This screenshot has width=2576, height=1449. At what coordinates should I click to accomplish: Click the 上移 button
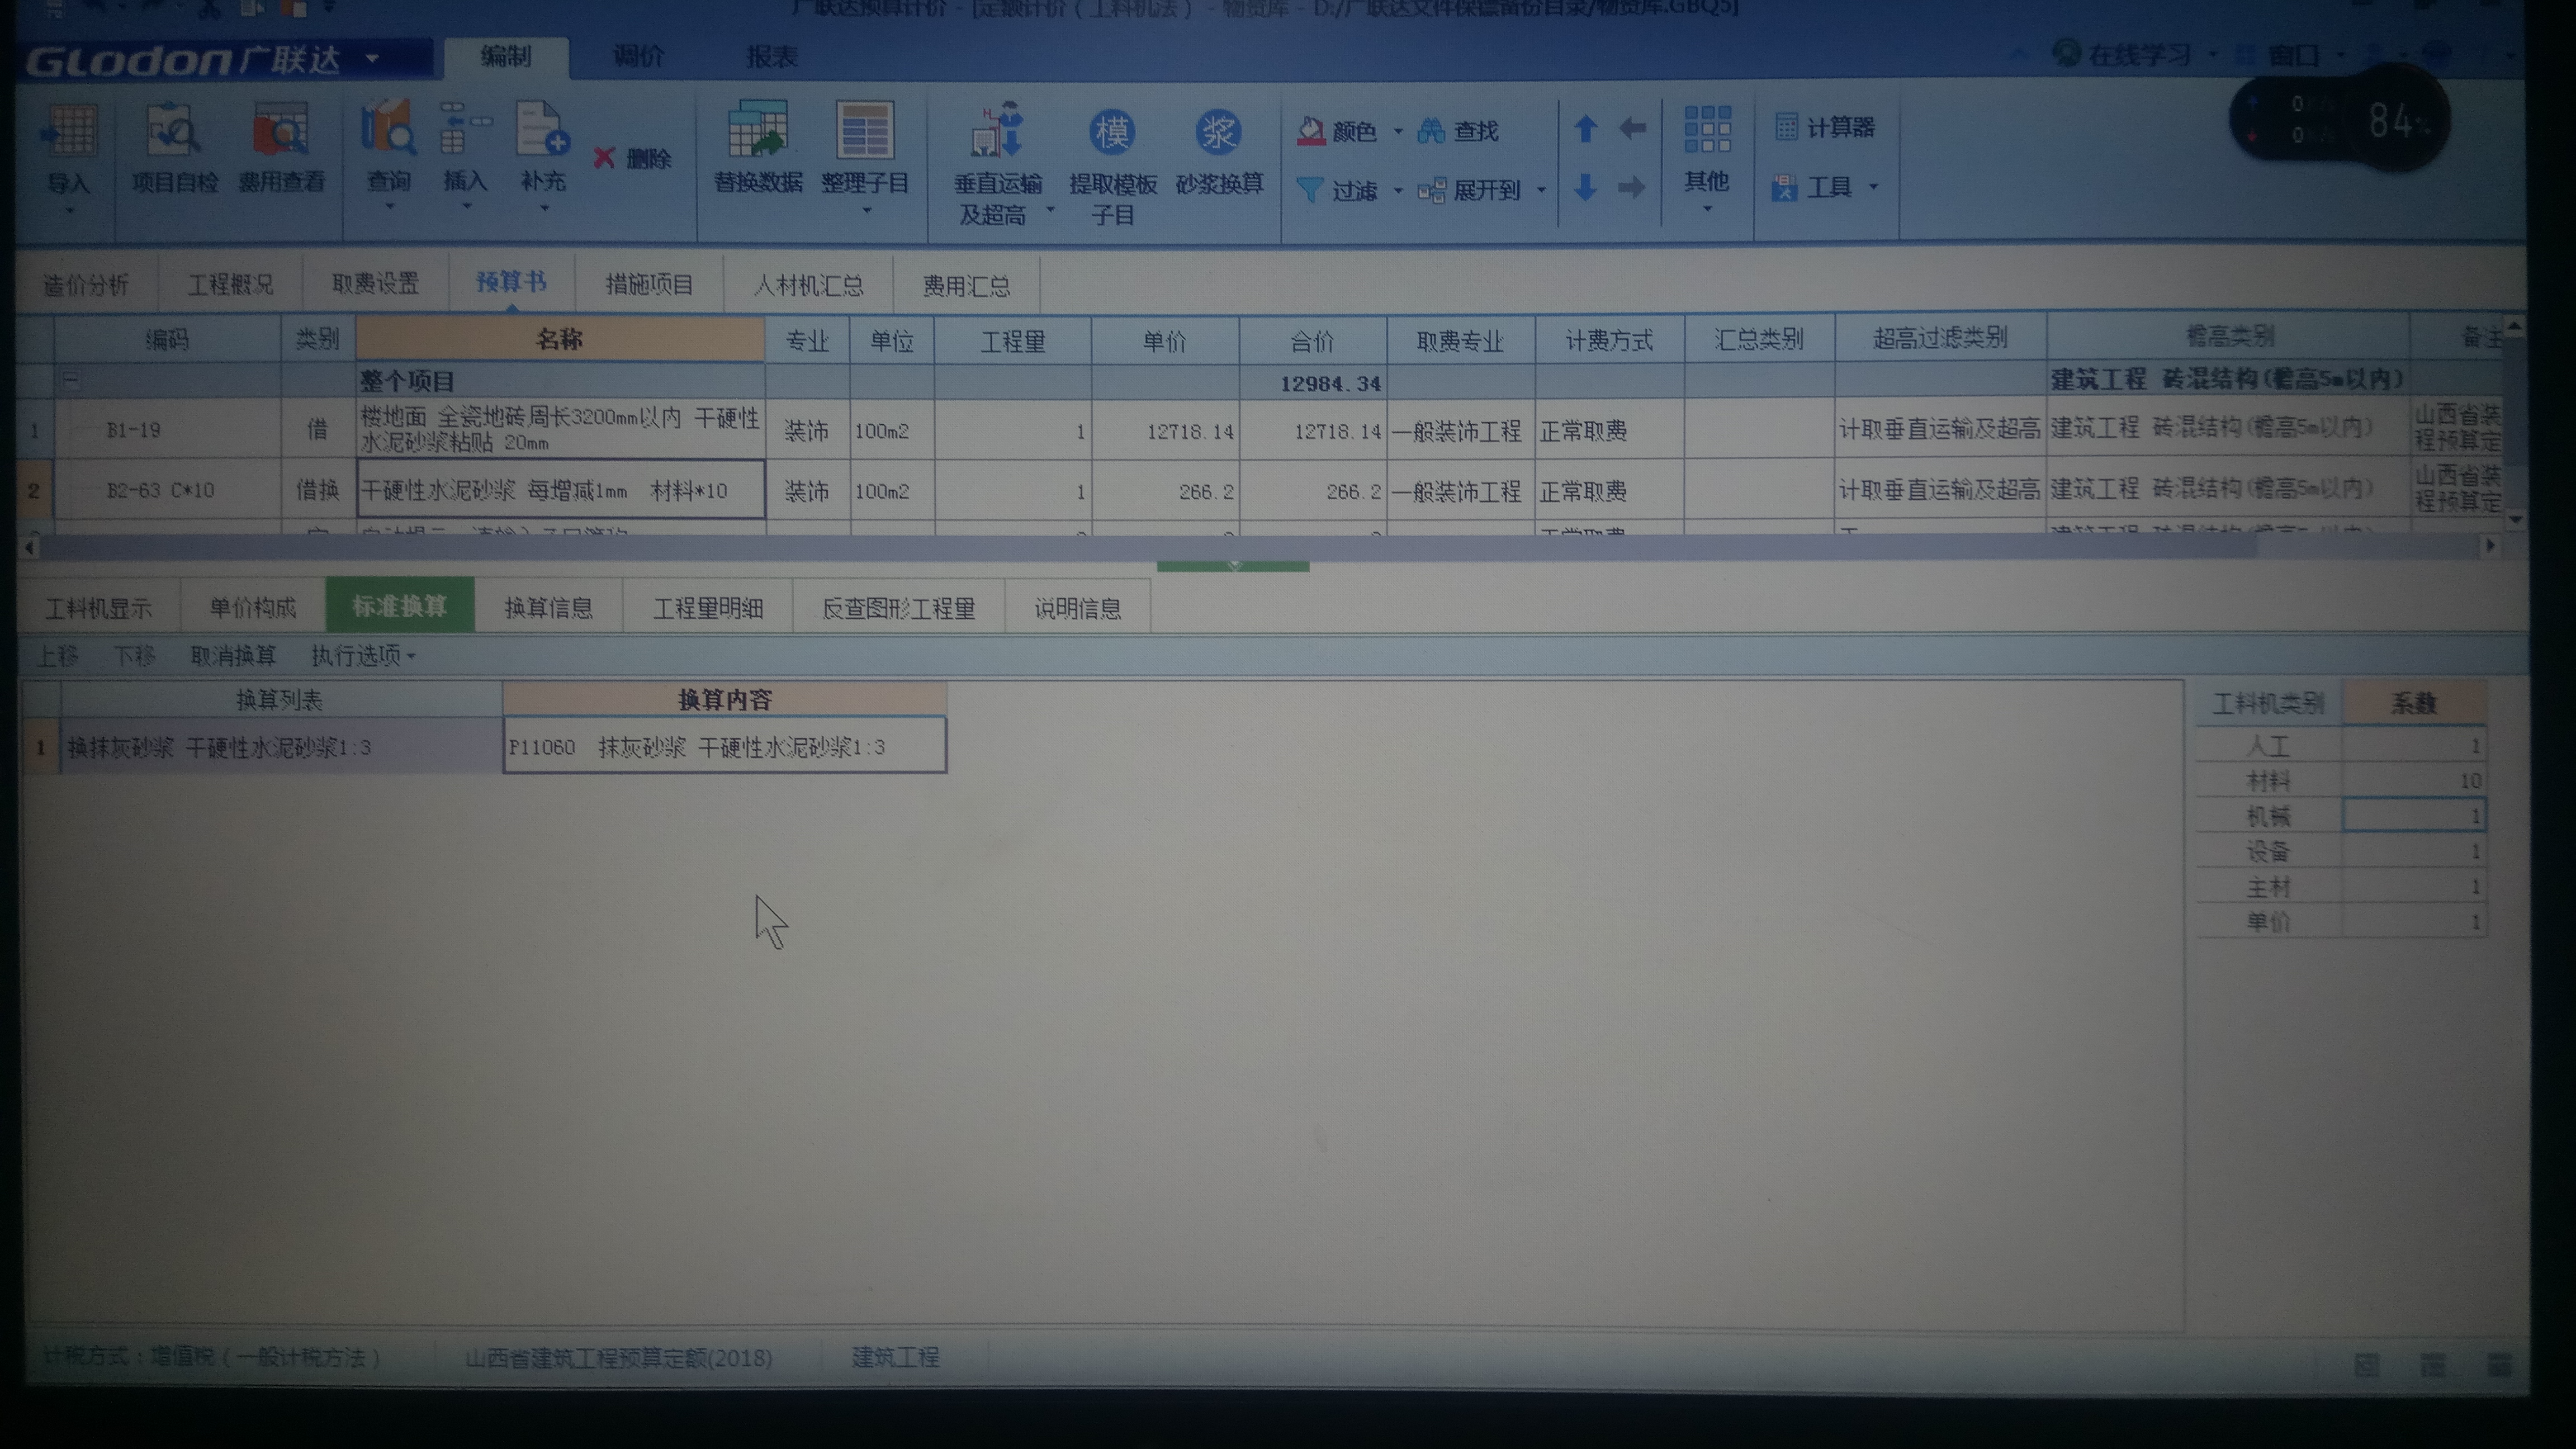56,656
